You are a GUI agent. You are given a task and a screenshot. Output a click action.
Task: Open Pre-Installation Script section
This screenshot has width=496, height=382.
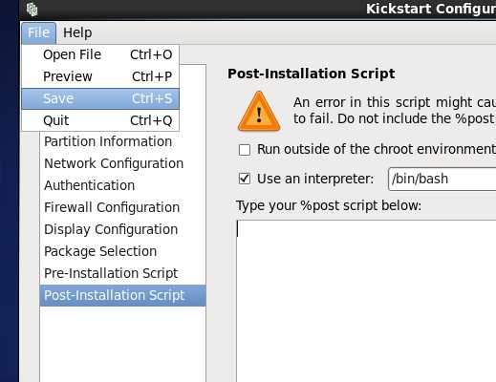122,273
